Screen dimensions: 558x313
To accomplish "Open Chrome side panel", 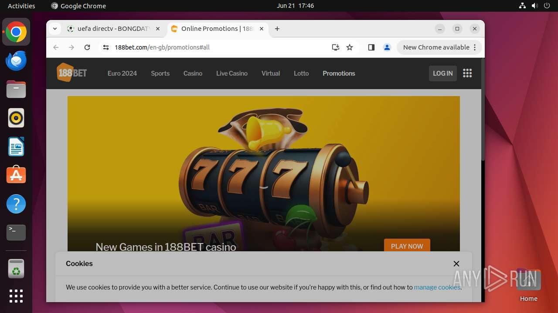I will tap(371, 47).
